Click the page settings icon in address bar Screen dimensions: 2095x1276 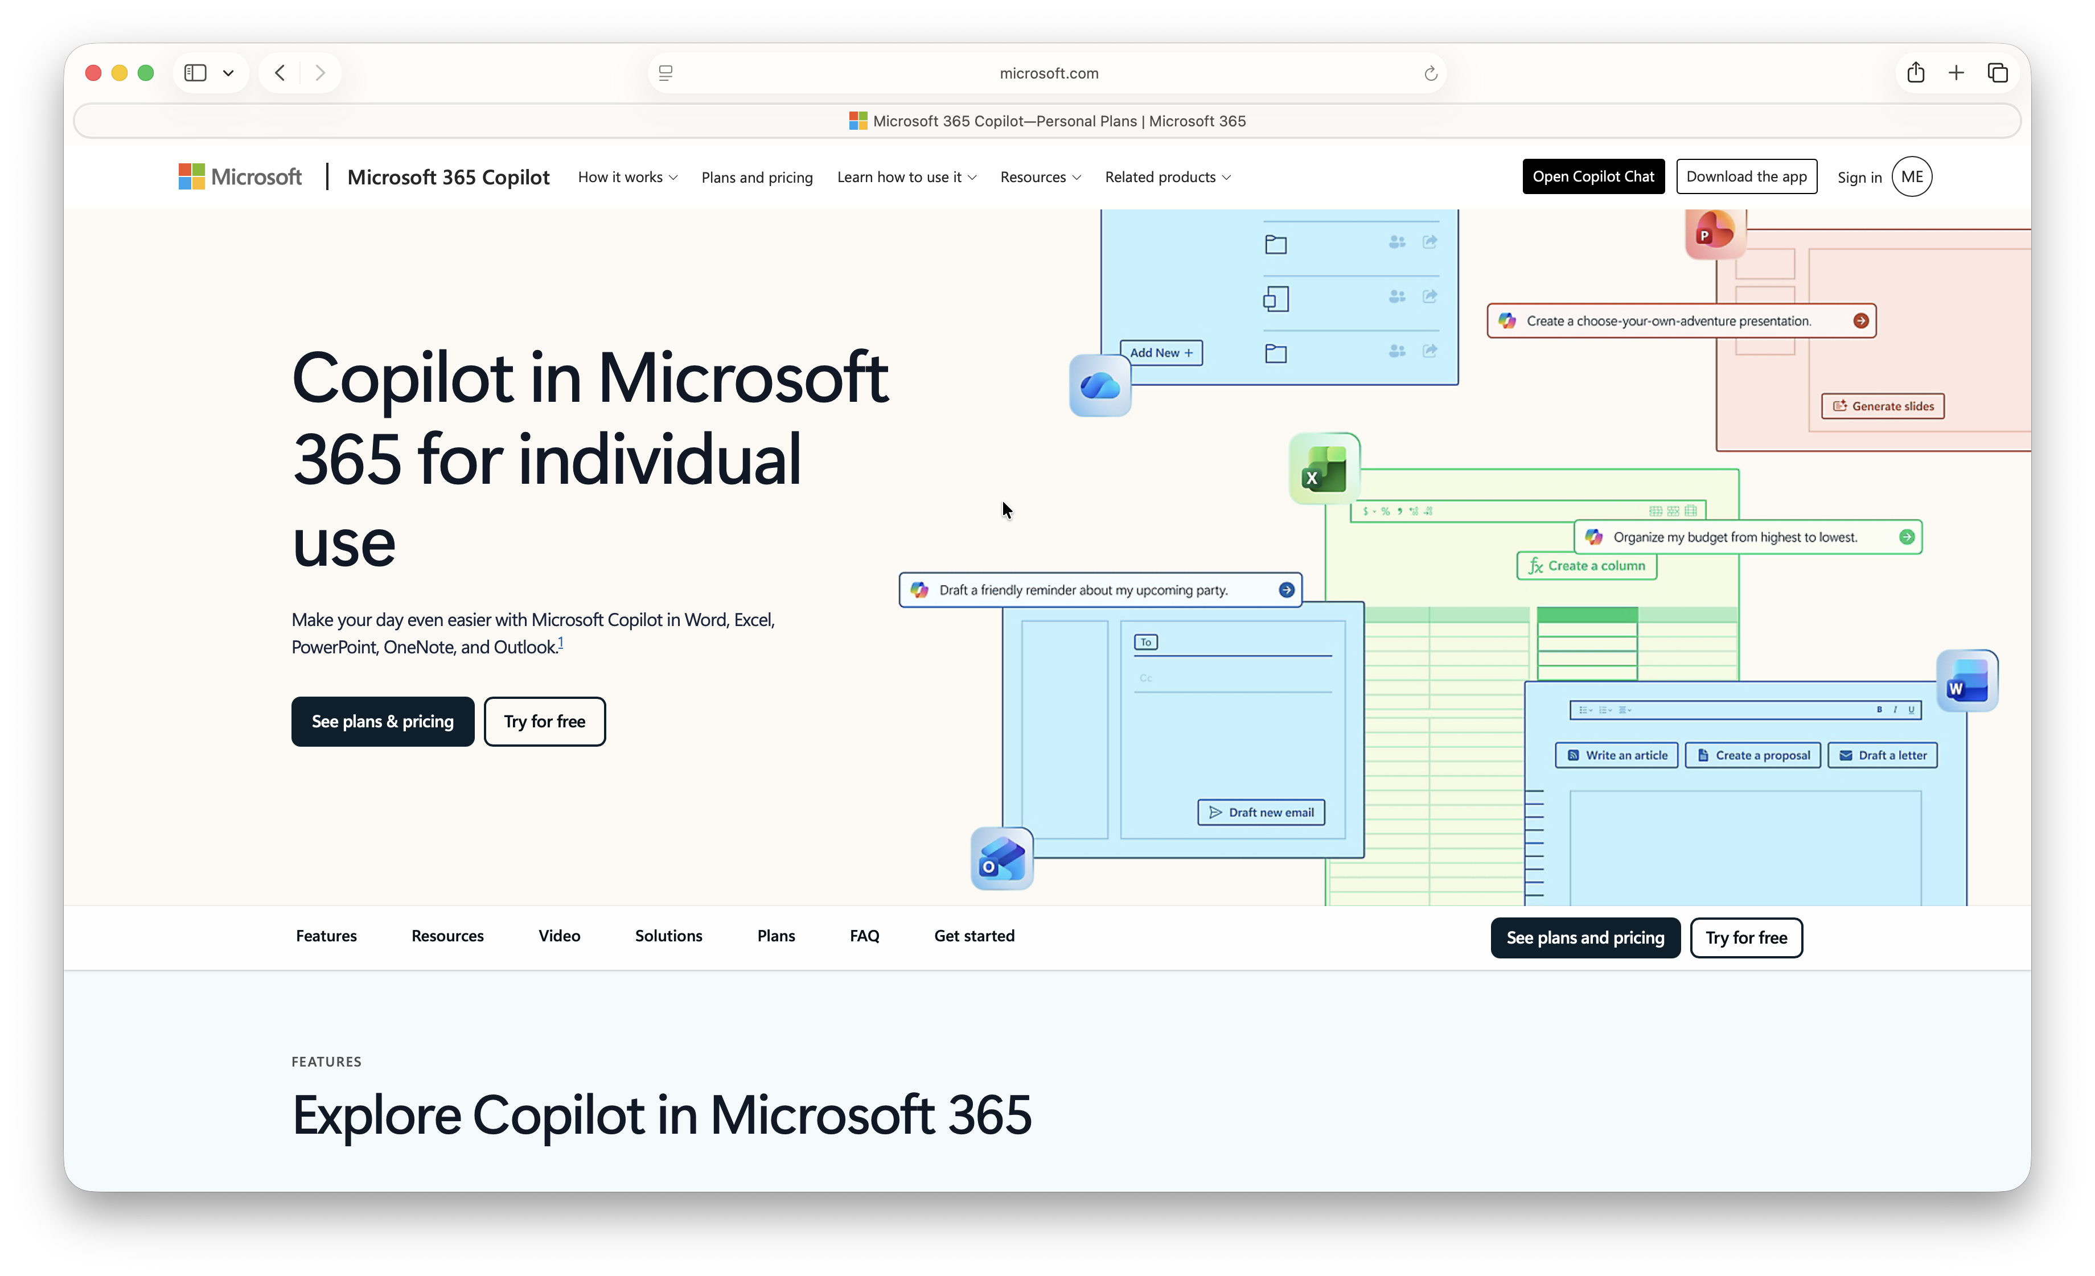click(x=666, y=73)
